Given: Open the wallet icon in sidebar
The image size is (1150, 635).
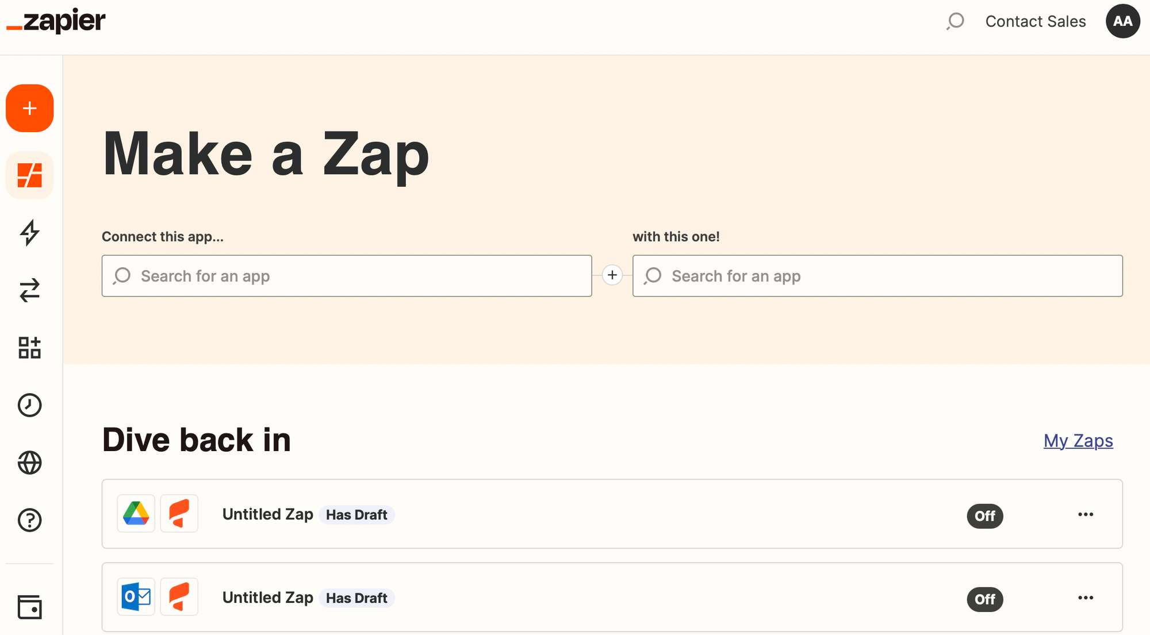Looking at the screenshot, I should coord(30,607).
